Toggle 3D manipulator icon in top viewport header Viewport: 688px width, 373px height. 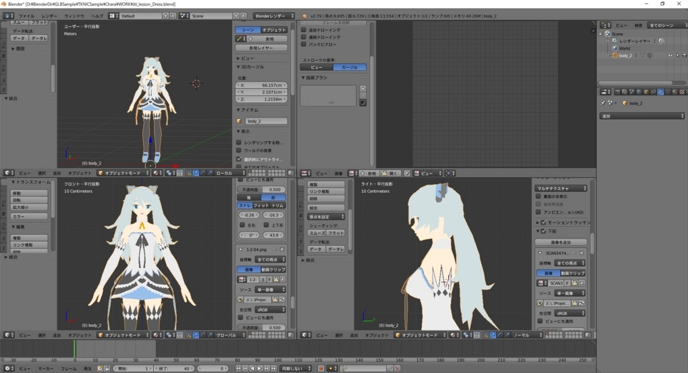[x=189, y=173]
